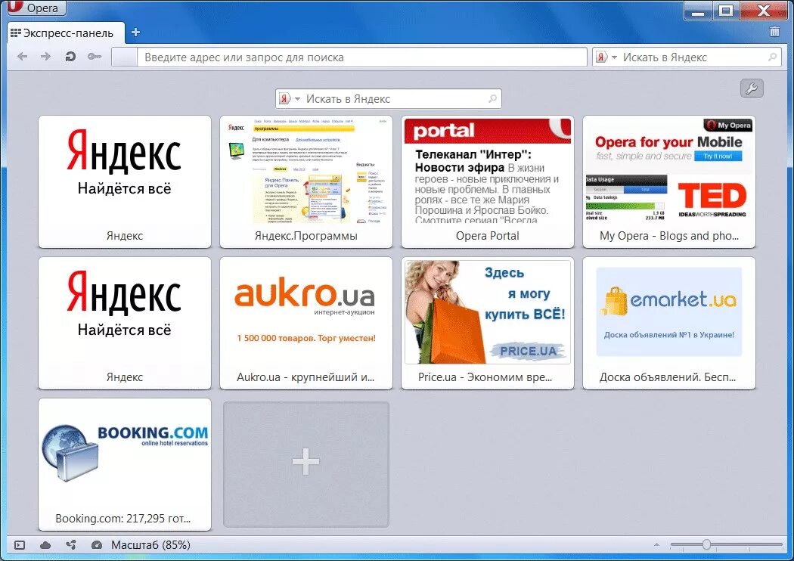Maximize the Opera window
Screen dimensions: 794x561
[726, 9]
